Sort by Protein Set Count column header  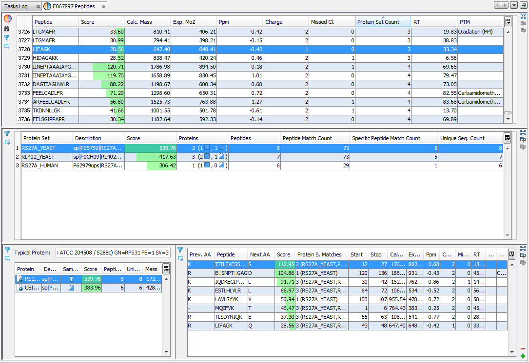tap(378, 22)
